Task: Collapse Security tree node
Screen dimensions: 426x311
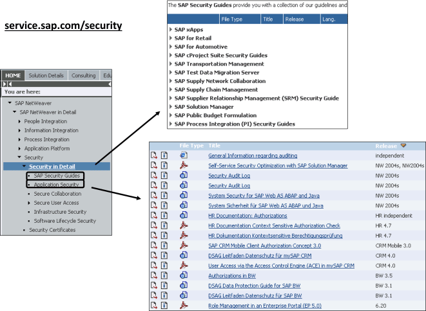Action: (19, 157)
